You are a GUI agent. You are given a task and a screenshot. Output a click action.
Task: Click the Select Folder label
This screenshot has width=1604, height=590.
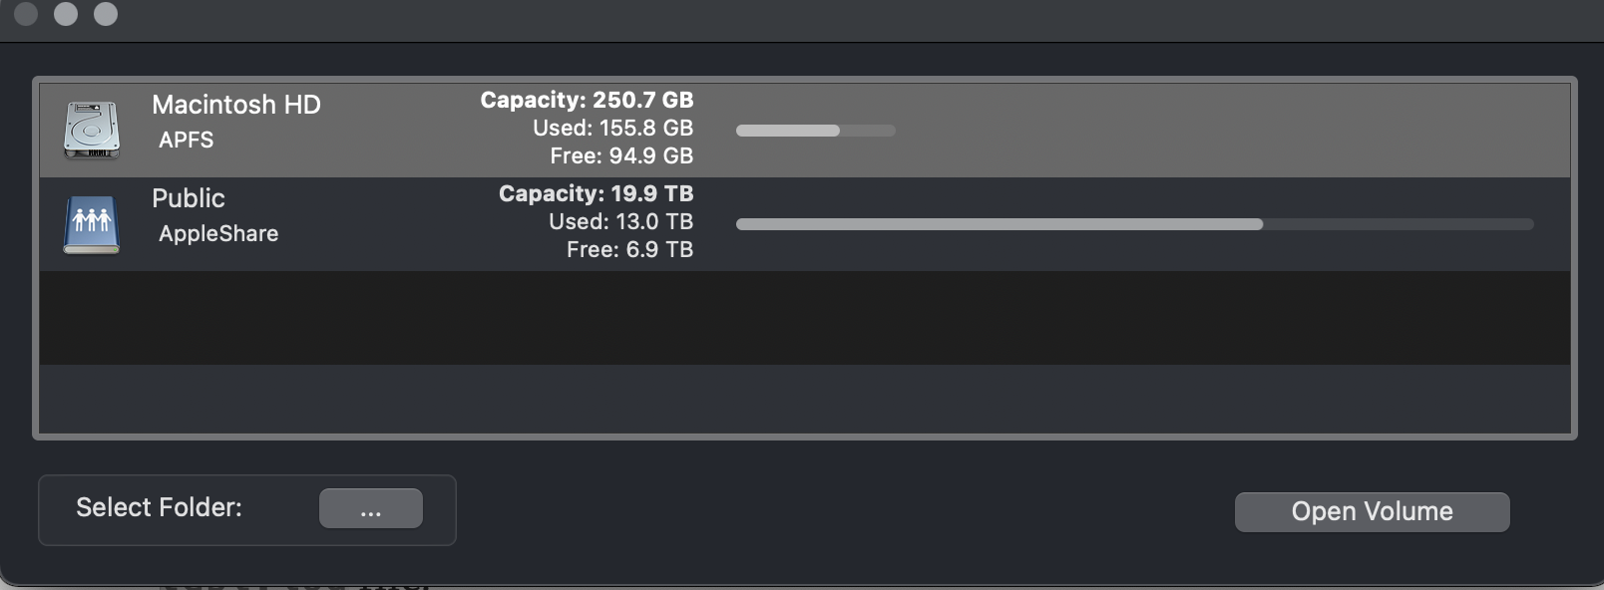(160, 507)
